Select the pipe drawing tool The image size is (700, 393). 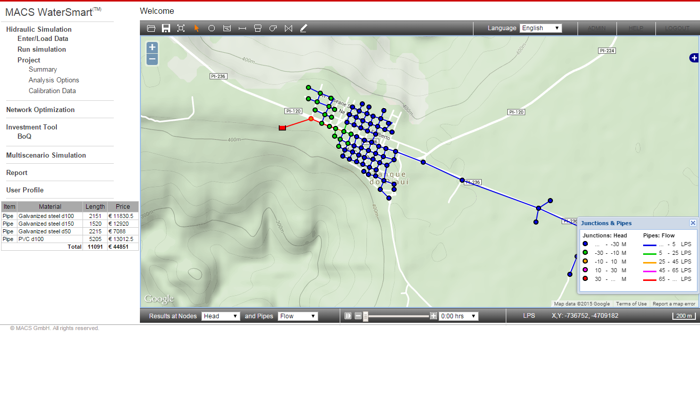tap(242, 29)
